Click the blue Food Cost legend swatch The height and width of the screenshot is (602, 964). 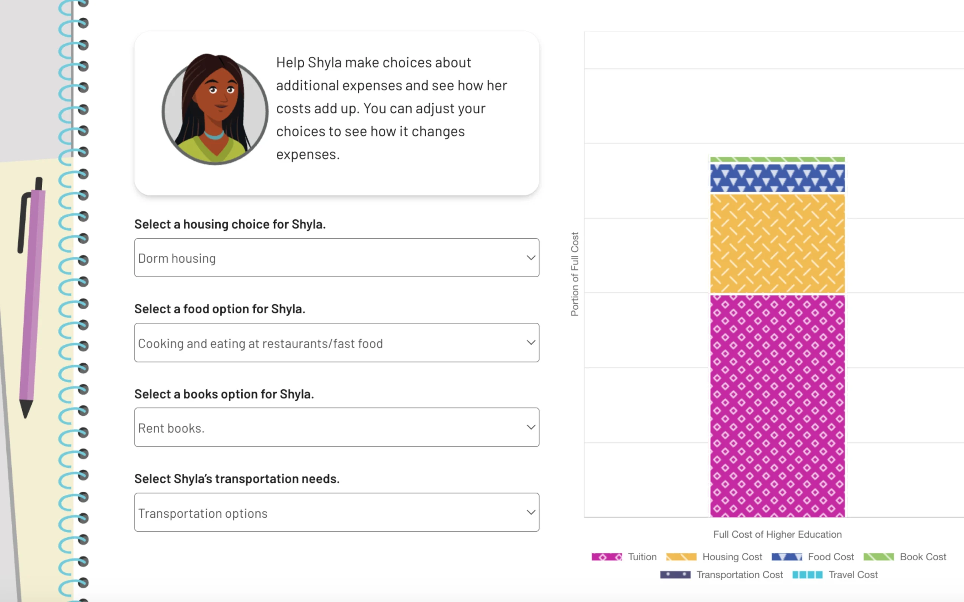coord(786,556)
